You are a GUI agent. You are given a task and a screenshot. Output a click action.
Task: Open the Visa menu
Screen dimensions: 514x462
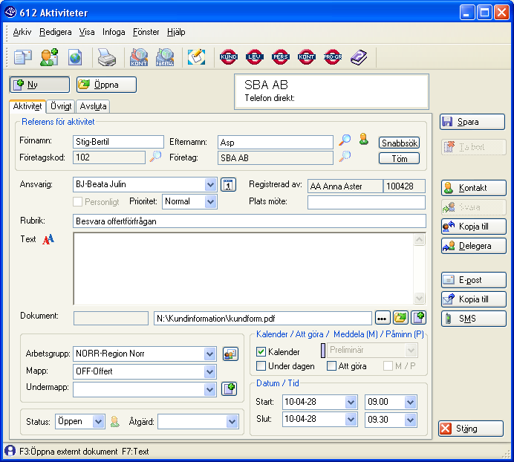pos(87,32)
